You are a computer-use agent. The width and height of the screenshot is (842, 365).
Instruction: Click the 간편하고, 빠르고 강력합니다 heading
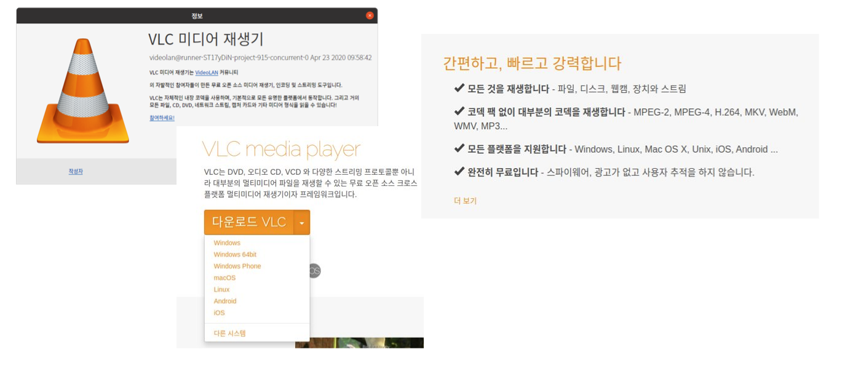pos(532,63)
